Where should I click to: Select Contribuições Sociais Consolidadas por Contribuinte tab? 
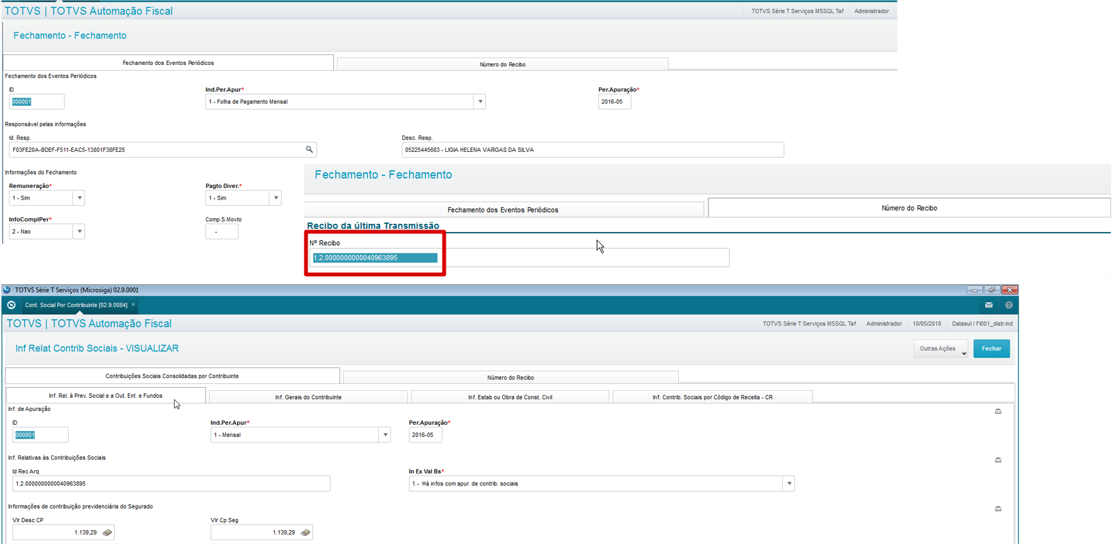pos(172,376)
